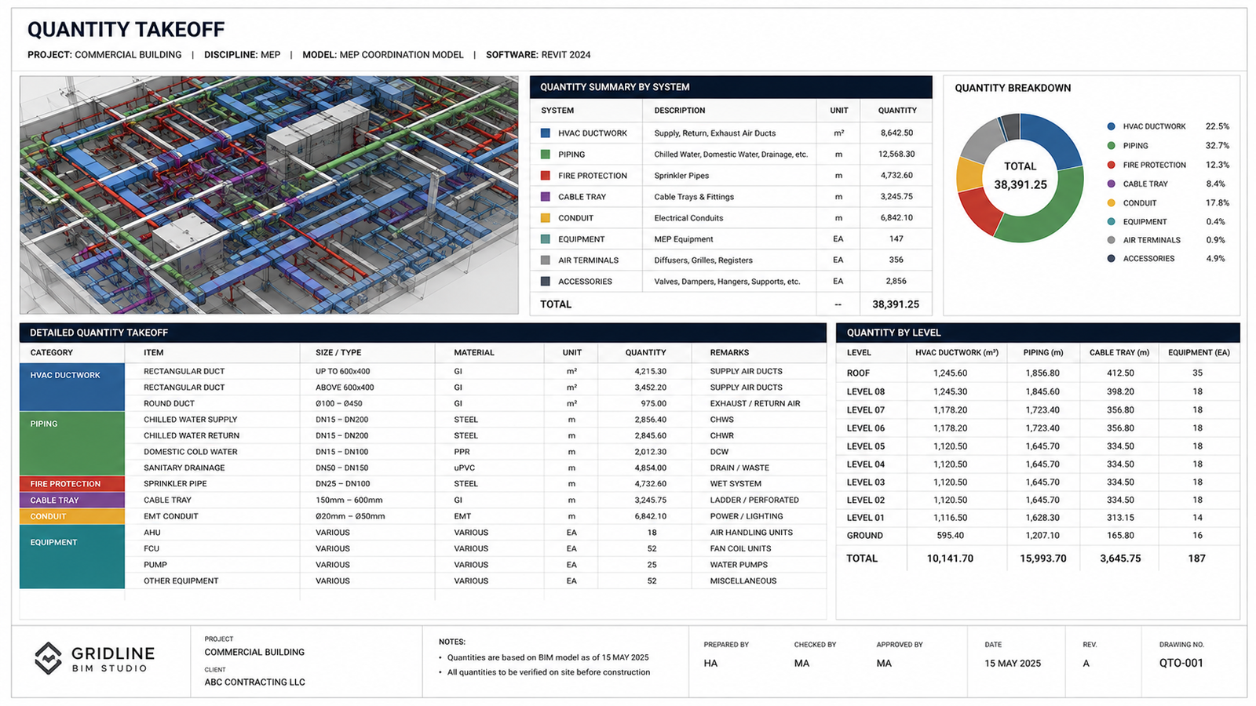1256x706 pixels.
Task: Click the HVAC Ductwork legend dot in breakdown
Action: click(x=1111, y=126)
